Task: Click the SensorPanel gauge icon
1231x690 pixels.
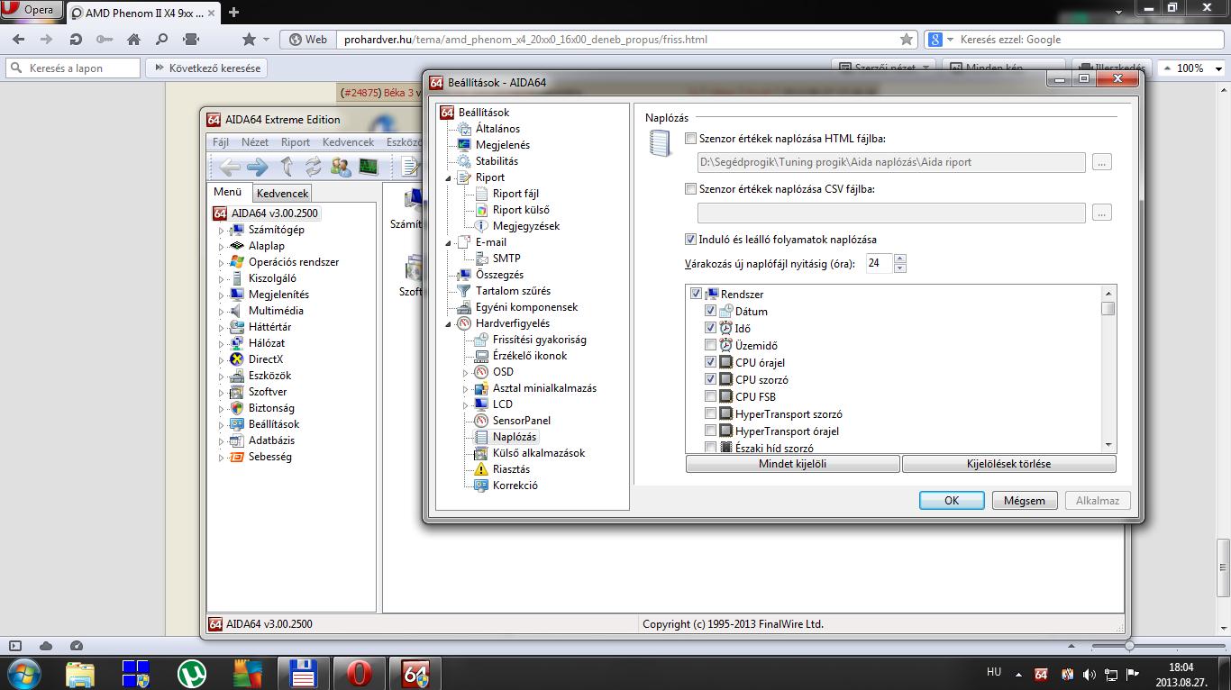Action: pyautogui.click(x=481, y=421)
